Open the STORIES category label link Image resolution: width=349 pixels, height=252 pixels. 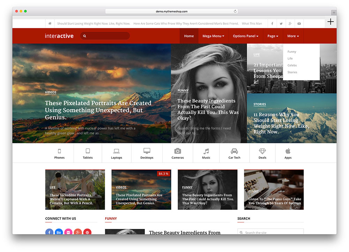click(260, 104)
